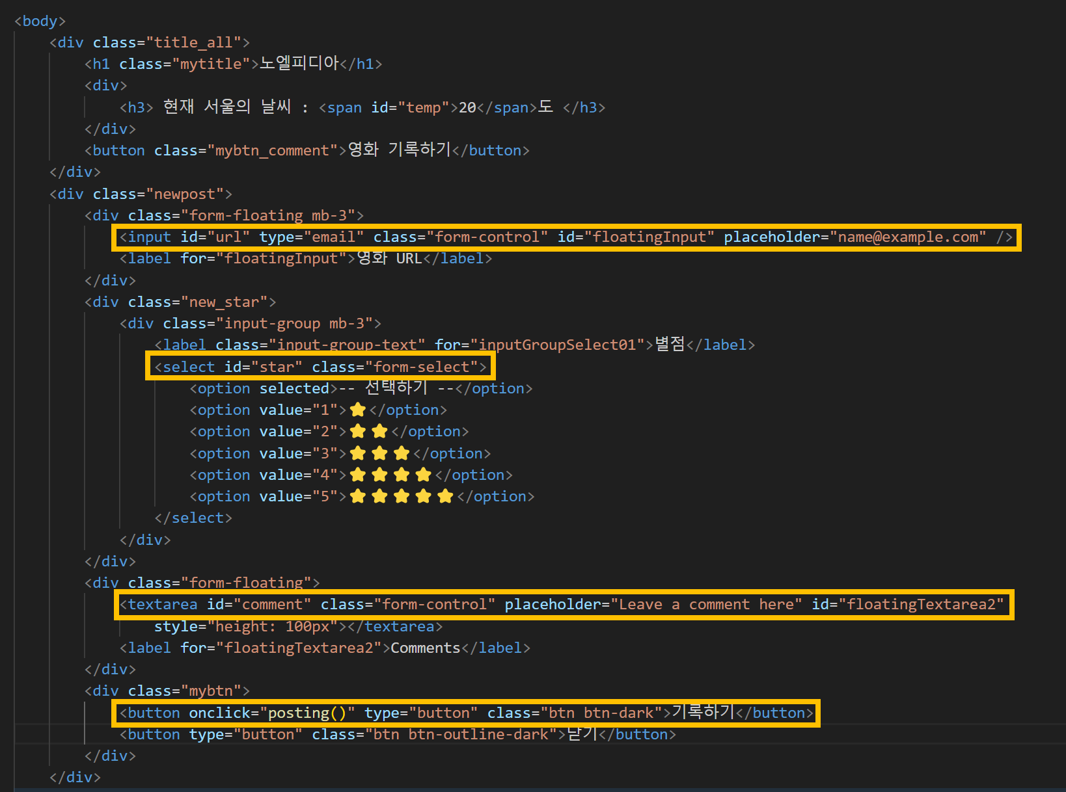Click the button text 영화 기록하기

coord(400,150)
